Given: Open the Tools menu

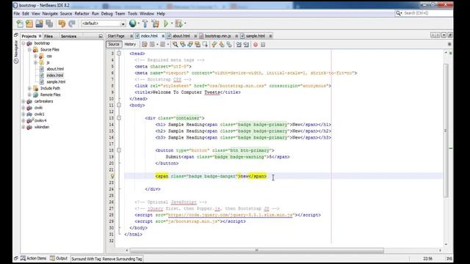Looking at the screenshot, I should 132,14.
